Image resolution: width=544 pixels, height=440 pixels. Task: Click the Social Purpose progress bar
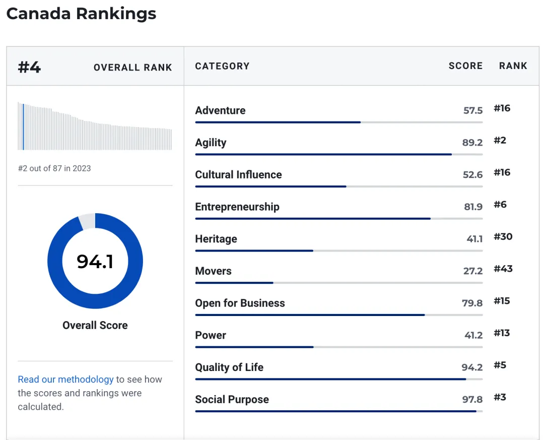(337, 411)
